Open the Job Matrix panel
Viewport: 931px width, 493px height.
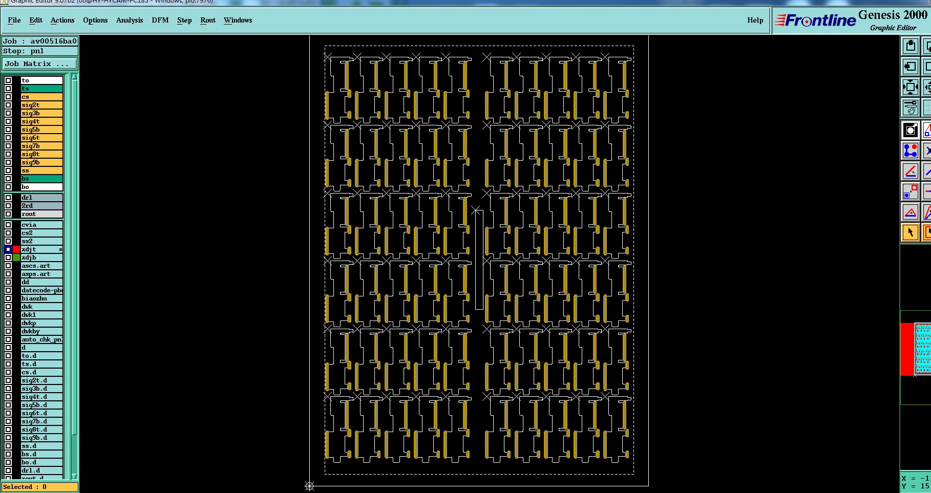coord(40,63)
